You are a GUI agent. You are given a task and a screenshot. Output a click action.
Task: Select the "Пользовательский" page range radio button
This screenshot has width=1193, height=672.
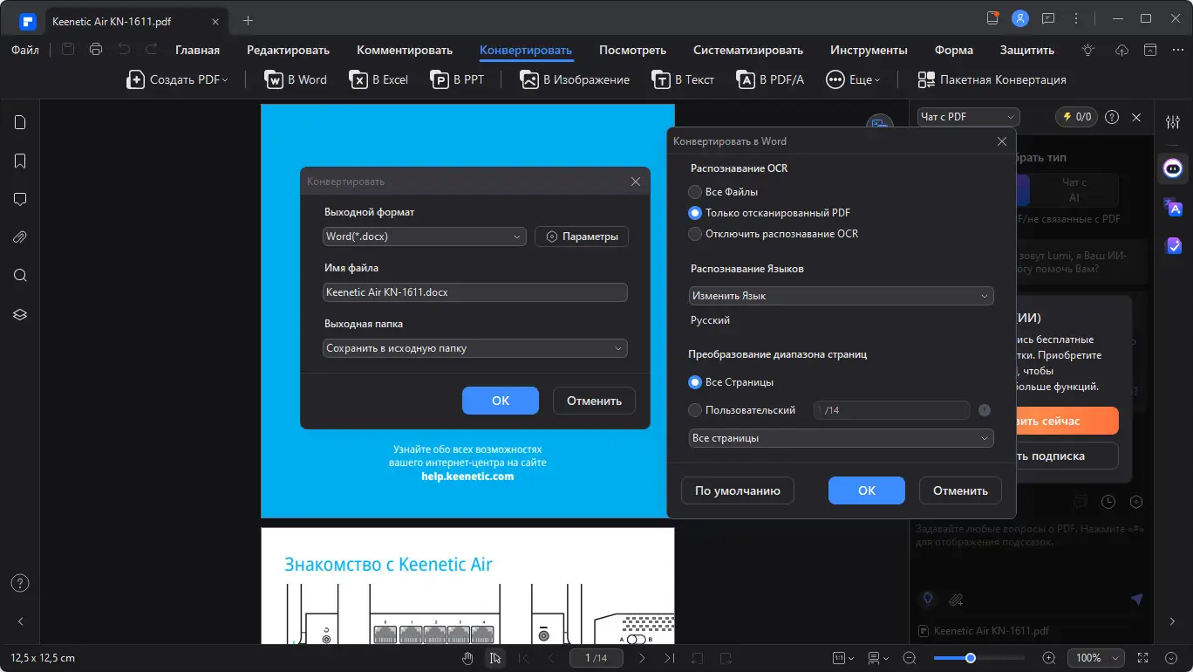tap(695, 410)
